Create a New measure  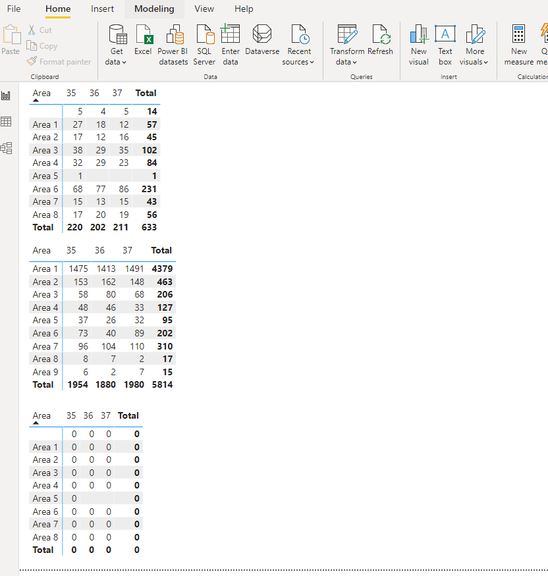click(519, 45)
